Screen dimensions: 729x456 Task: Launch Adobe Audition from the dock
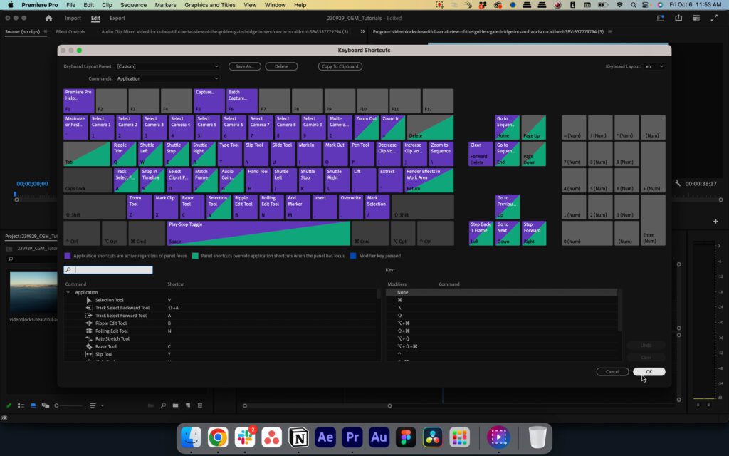point(379,437)
